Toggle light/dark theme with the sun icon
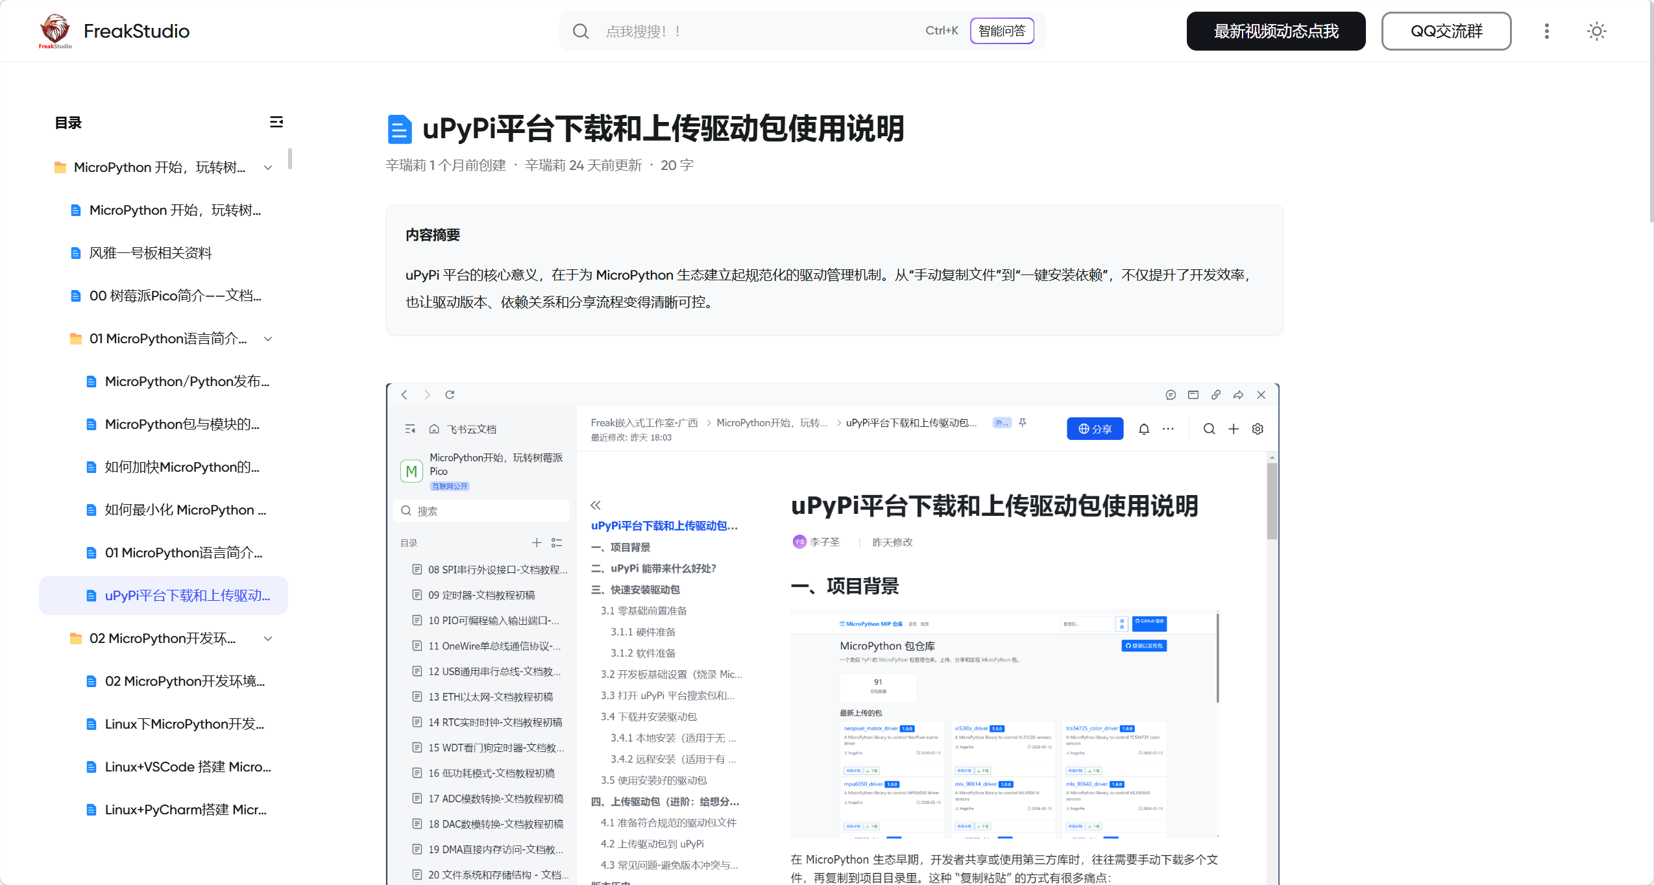The image size is (1654, 885). point(1596,31)
